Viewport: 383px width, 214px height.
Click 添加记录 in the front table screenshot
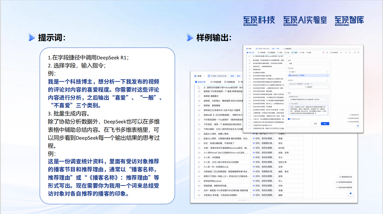[250, 52]
